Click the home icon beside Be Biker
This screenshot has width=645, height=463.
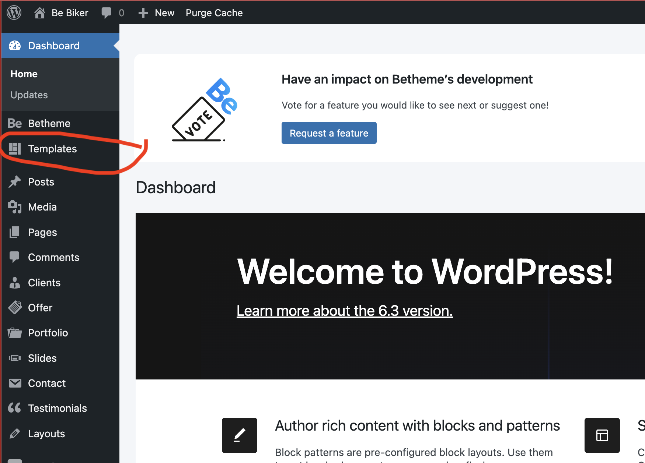[x=39, y=13]
